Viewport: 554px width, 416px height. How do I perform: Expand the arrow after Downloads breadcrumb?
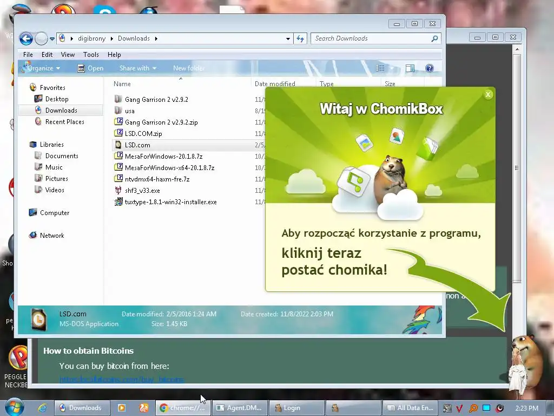(x=156, y=38)
